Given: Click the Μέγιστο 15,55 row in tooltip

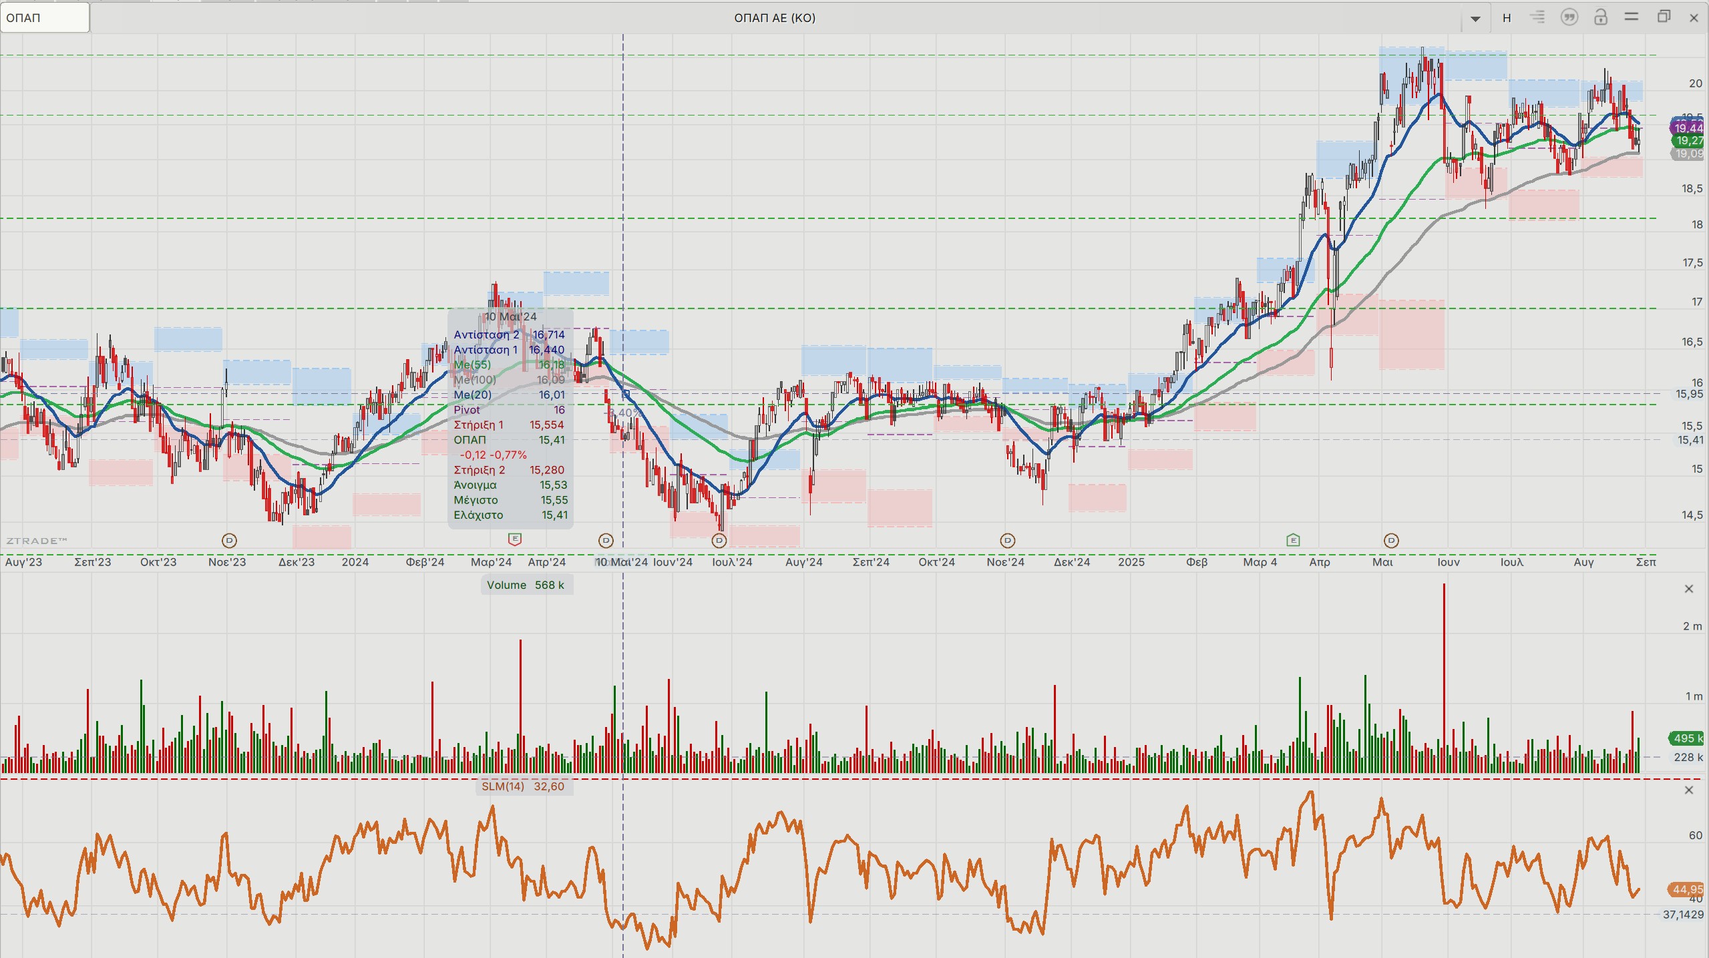Looking at the screenshot, I should pos(510,500).
